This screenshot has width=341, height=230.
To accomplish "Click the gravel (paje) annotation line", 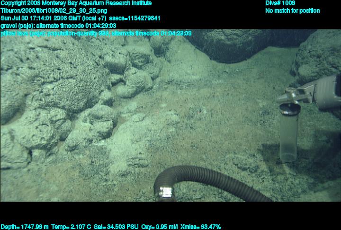I will (58, 26).
